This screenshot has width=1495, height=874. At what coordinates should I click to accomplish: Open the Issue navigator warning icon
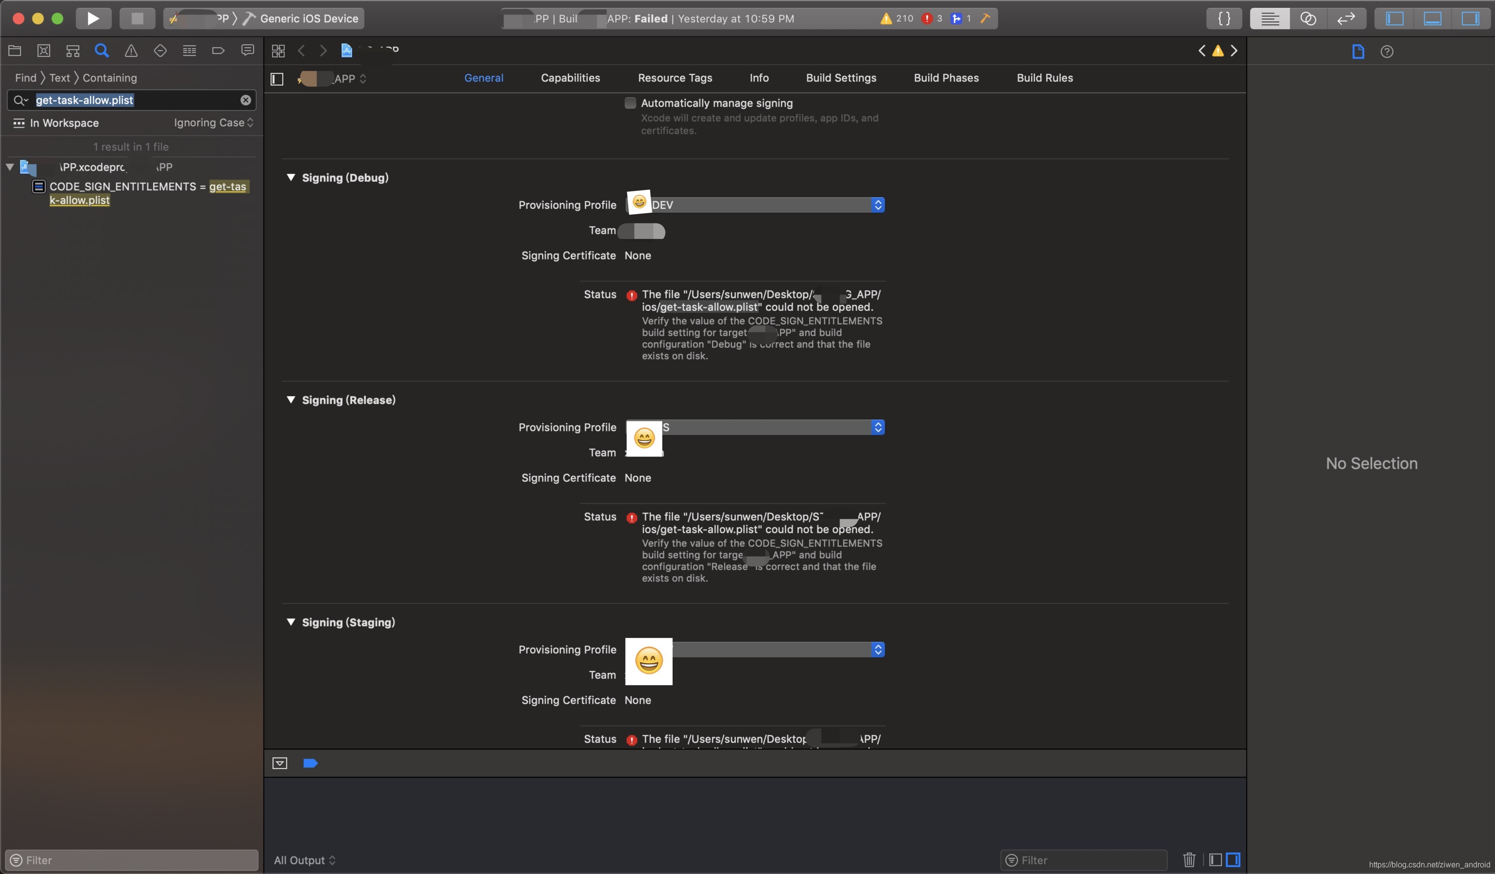point(131,50)
